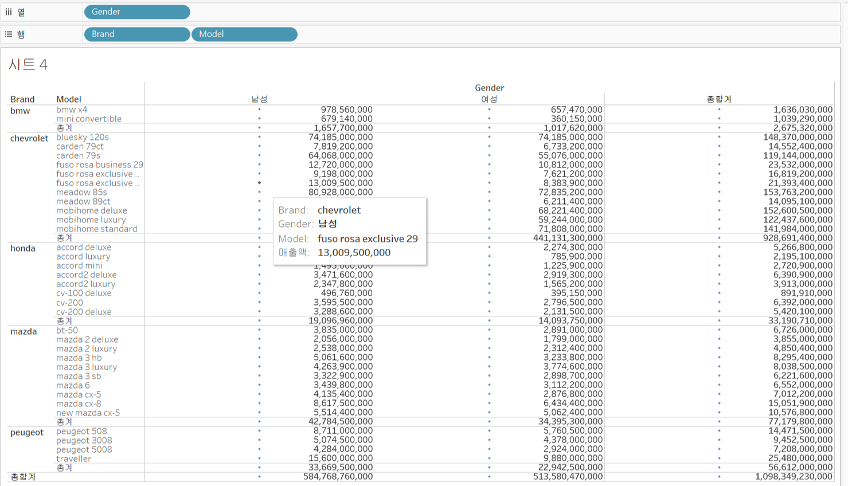Screen dimensions: 848x486
Task: Select the bmw brand row label
Action: (20, 111)
